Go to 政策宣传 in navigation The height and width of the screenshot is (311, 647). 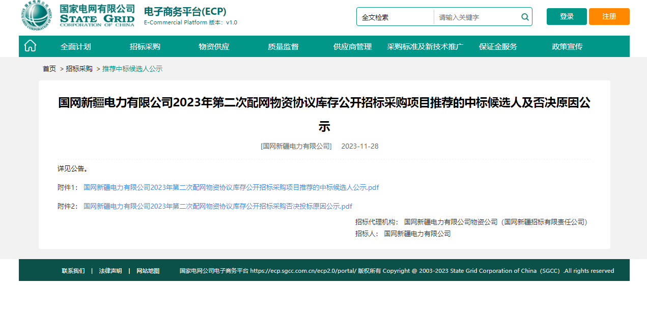(x=567, y=46)
